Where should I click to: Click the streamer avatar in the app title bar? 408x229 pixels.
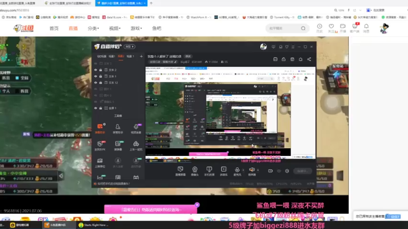point(263,46)
